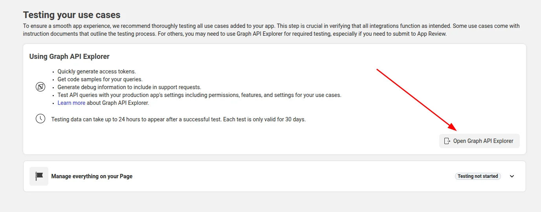
Task: Select the Manage everything on your Page title
Action: tap(92, 176)
